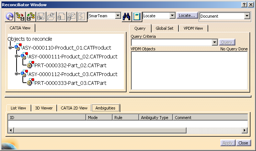The height and width of the screenshot is (151, 256).
Task: Open the 3D Viewer tab
Action: click(44, 108)
